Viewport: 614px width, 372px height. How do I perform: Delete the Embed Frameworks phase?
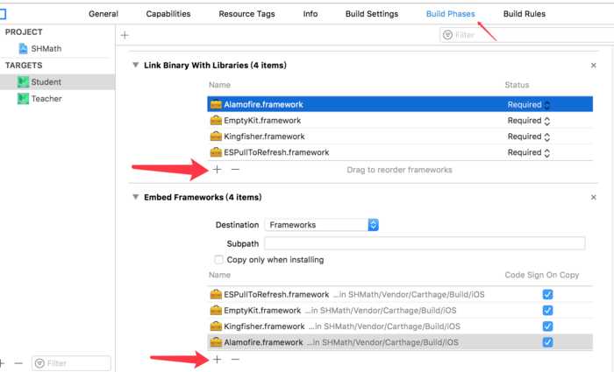pos(593,197)
